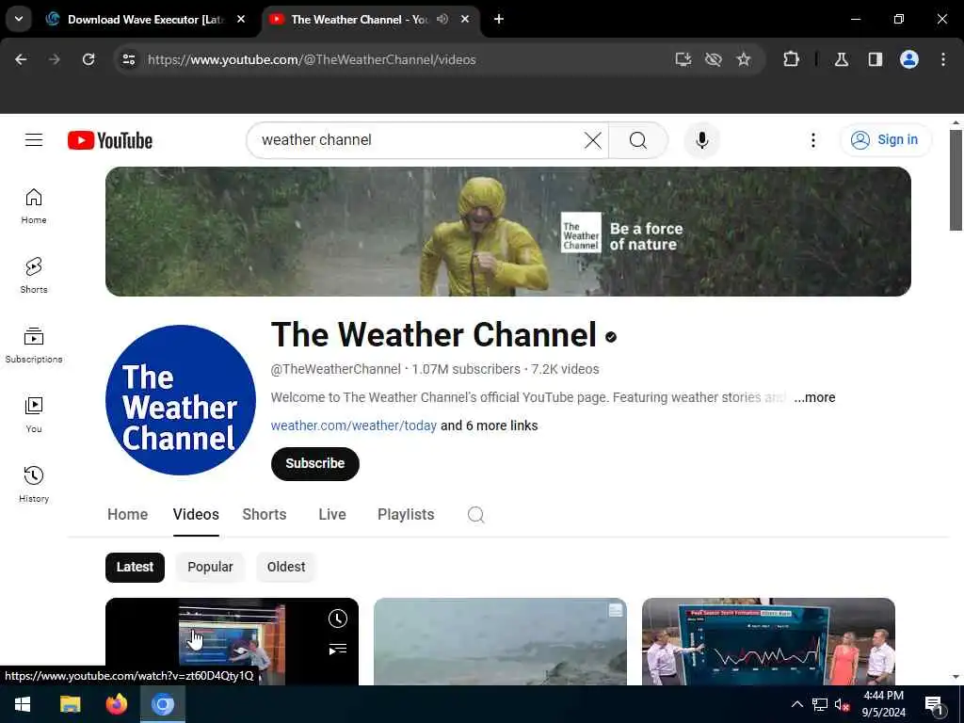Viewport: 964px width, 723px height.
Task: Click the search magnifier button
Action: 638,140
